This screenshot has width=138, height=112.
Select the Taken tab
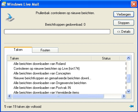tap(18, 50)
